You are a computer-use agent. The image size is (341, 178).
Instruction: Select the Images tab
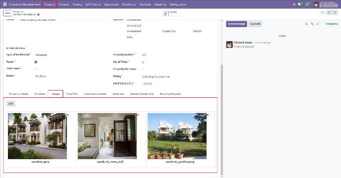(x=55, y=94)
